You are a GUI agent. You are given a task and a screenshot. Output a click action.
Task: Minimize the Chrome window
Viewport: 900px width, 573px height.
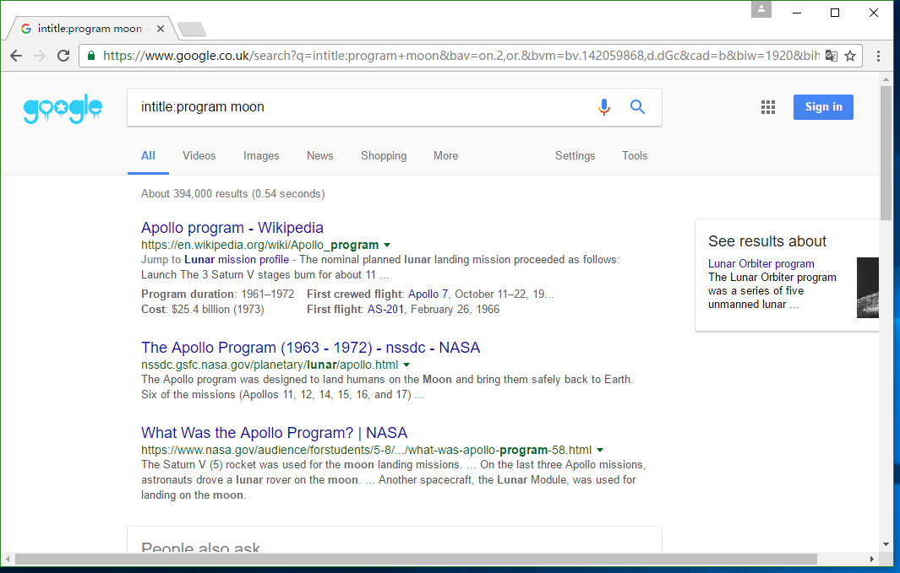797,13
